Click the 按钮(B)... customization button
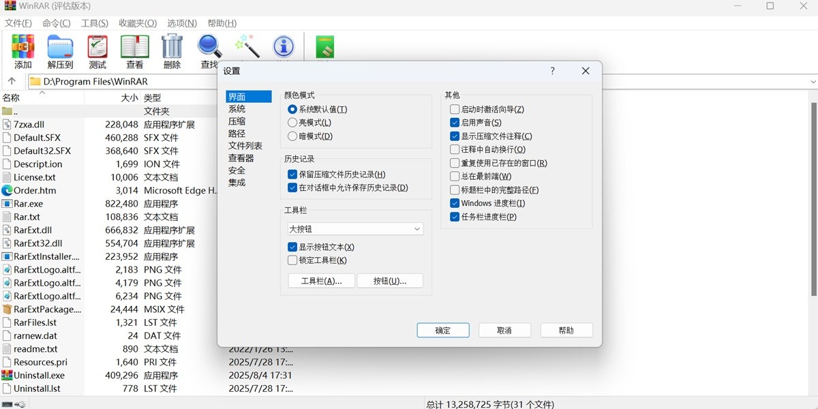Screen dimensions: 818x409 coord(390,280)
